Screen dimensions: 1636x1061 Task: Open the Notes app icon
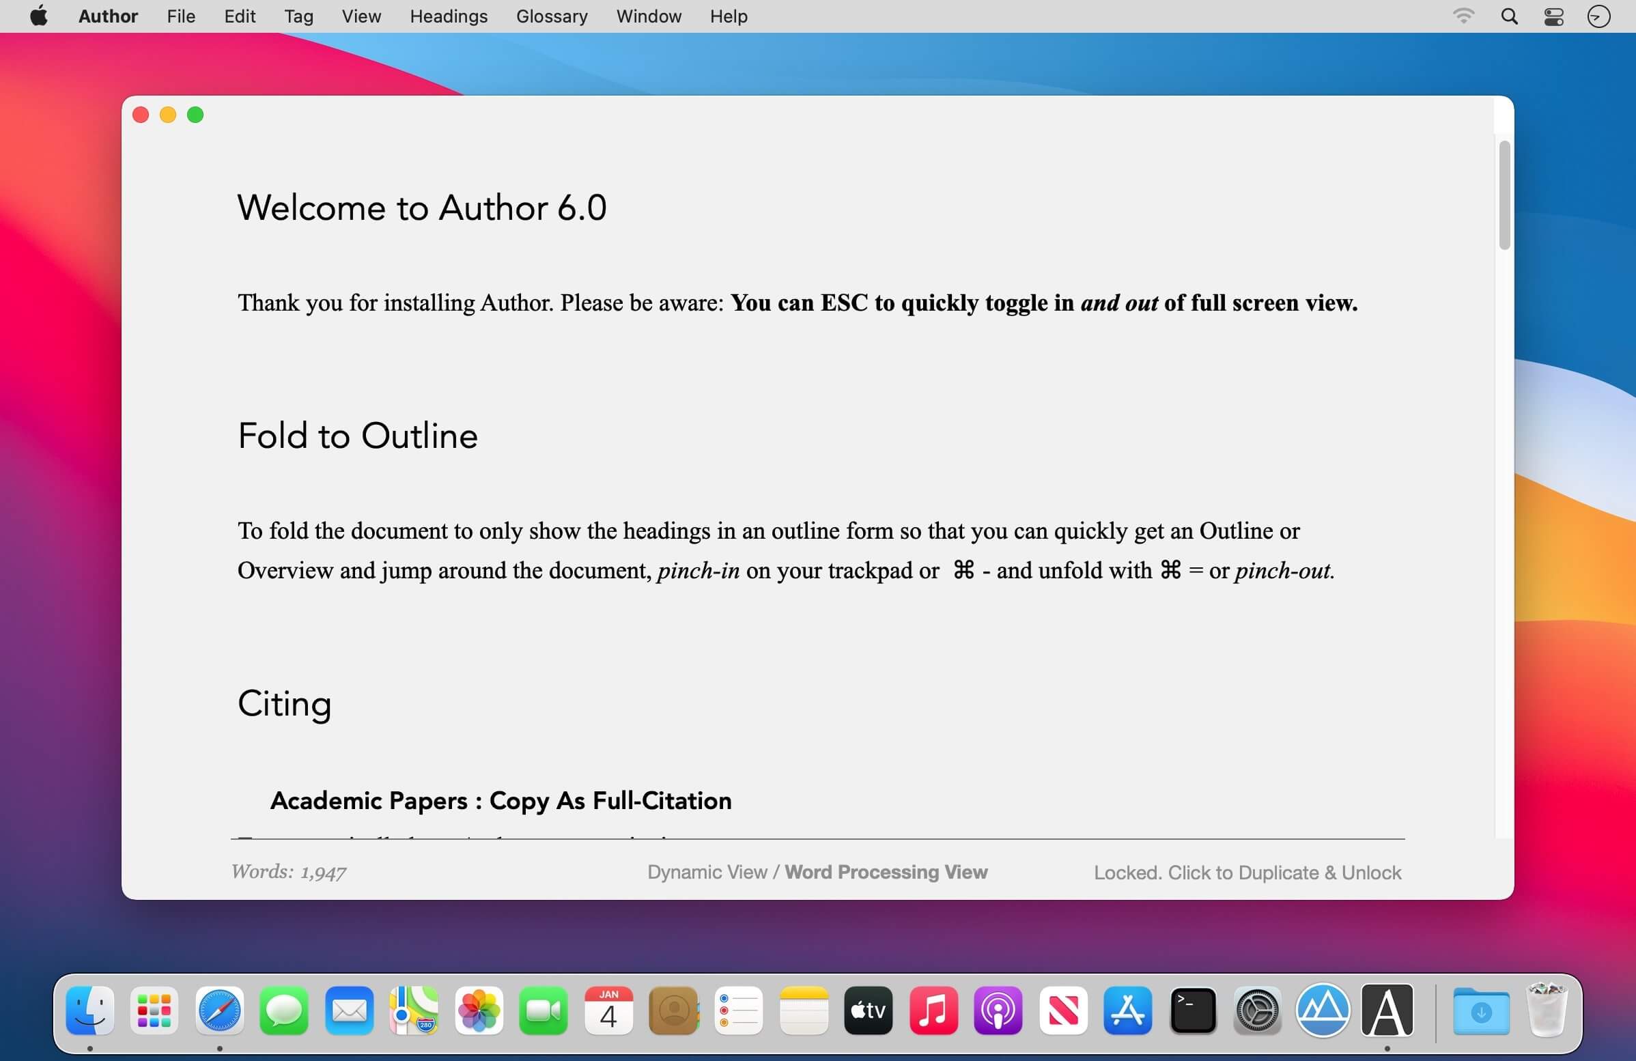(804, 1010)
